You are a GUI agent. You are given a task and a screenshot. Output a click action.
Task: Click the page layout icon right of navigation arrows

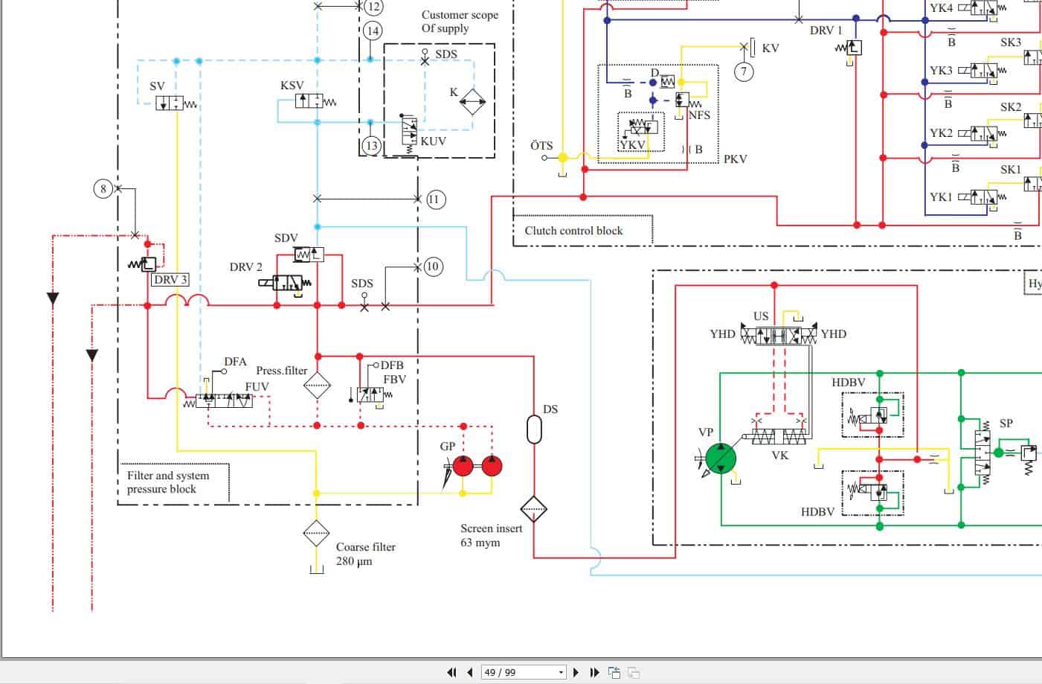point(614,671)
